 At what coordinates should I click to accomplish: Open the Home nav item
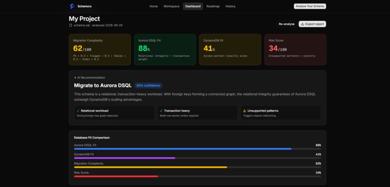pos(153,6)
